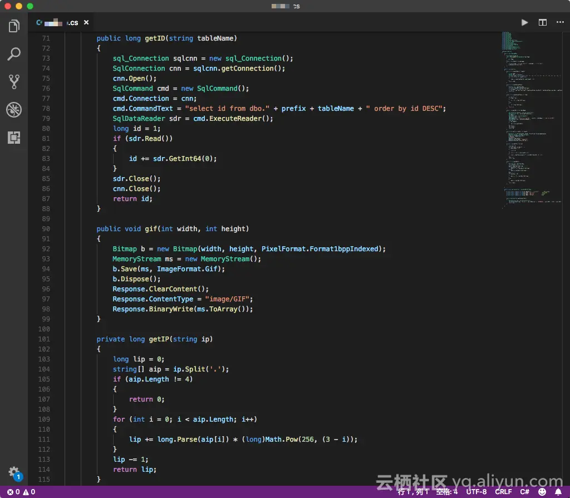
Task: Click the Manage gear icon with badge
Action: (14, 472)
